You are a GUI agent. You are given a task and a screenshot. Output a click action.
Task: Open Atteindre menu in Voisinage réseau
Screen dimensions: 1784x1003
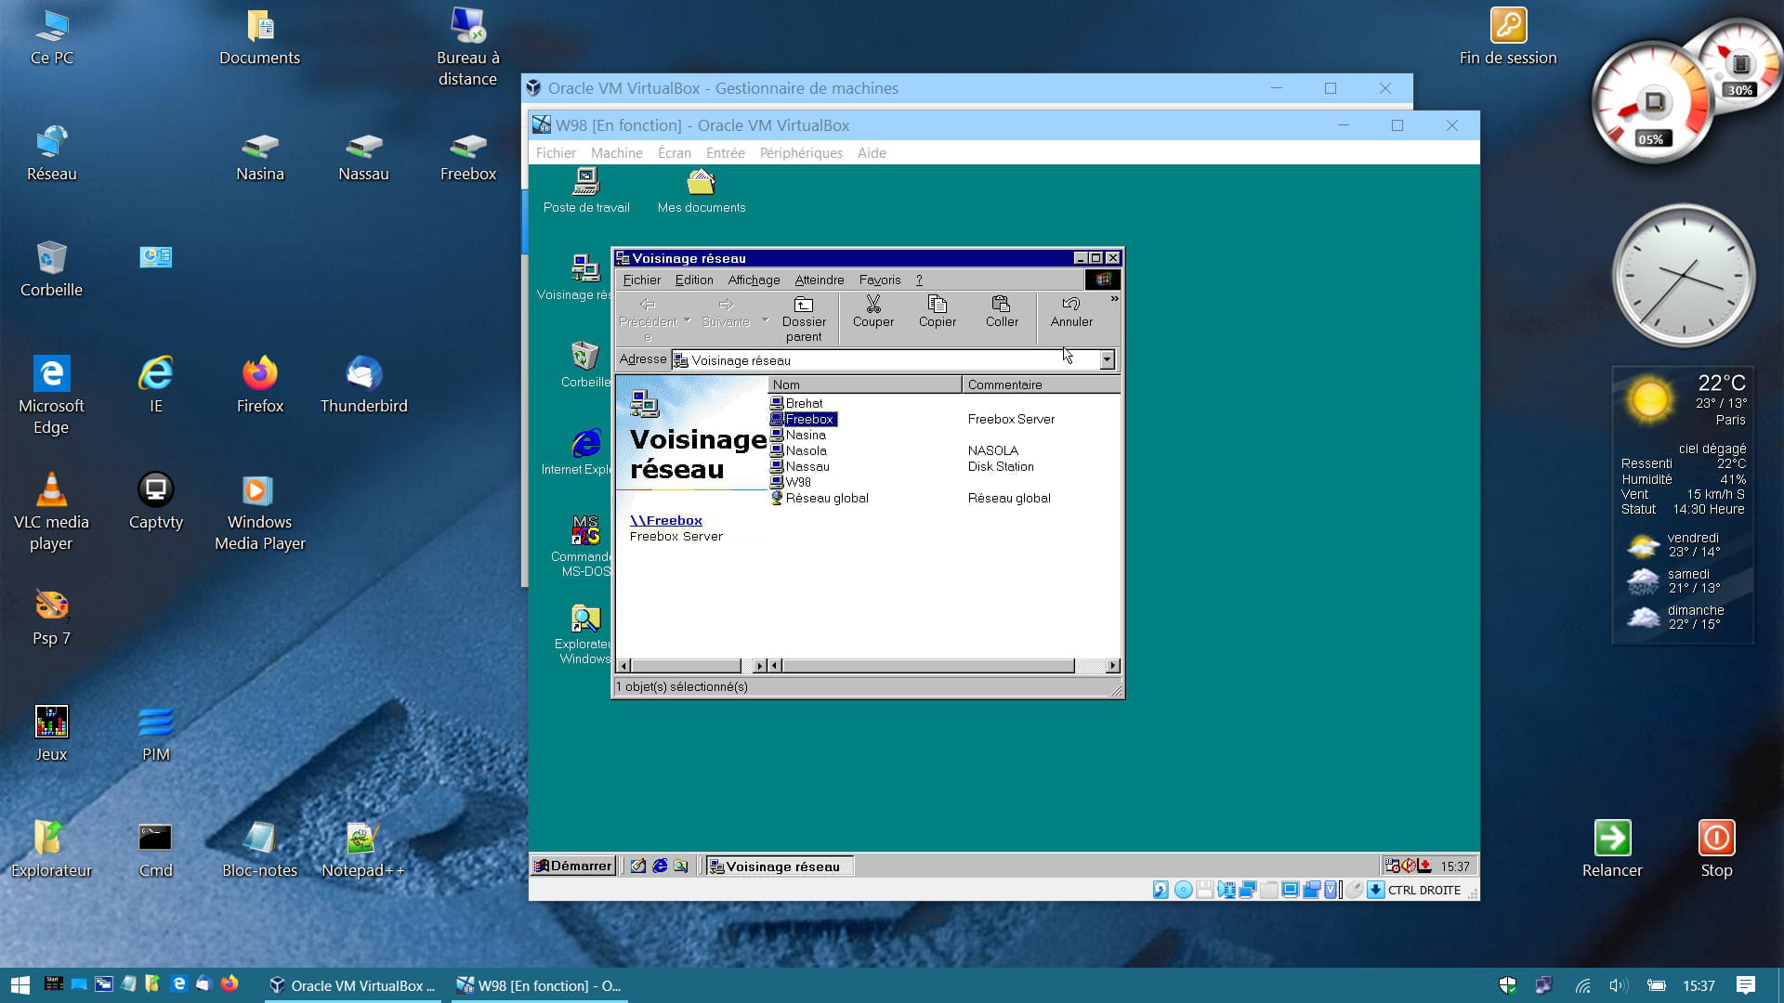[820, 280]
